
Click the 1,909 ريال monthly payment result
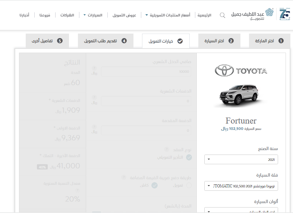point(67,110)
